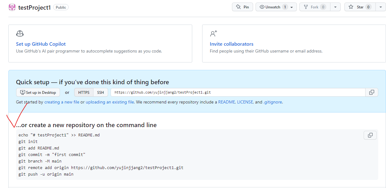Image resolution: width=386 pixels, height=188 pixels.
Task: Click the Invite collaborators person icon
Action: pos(214,33)
